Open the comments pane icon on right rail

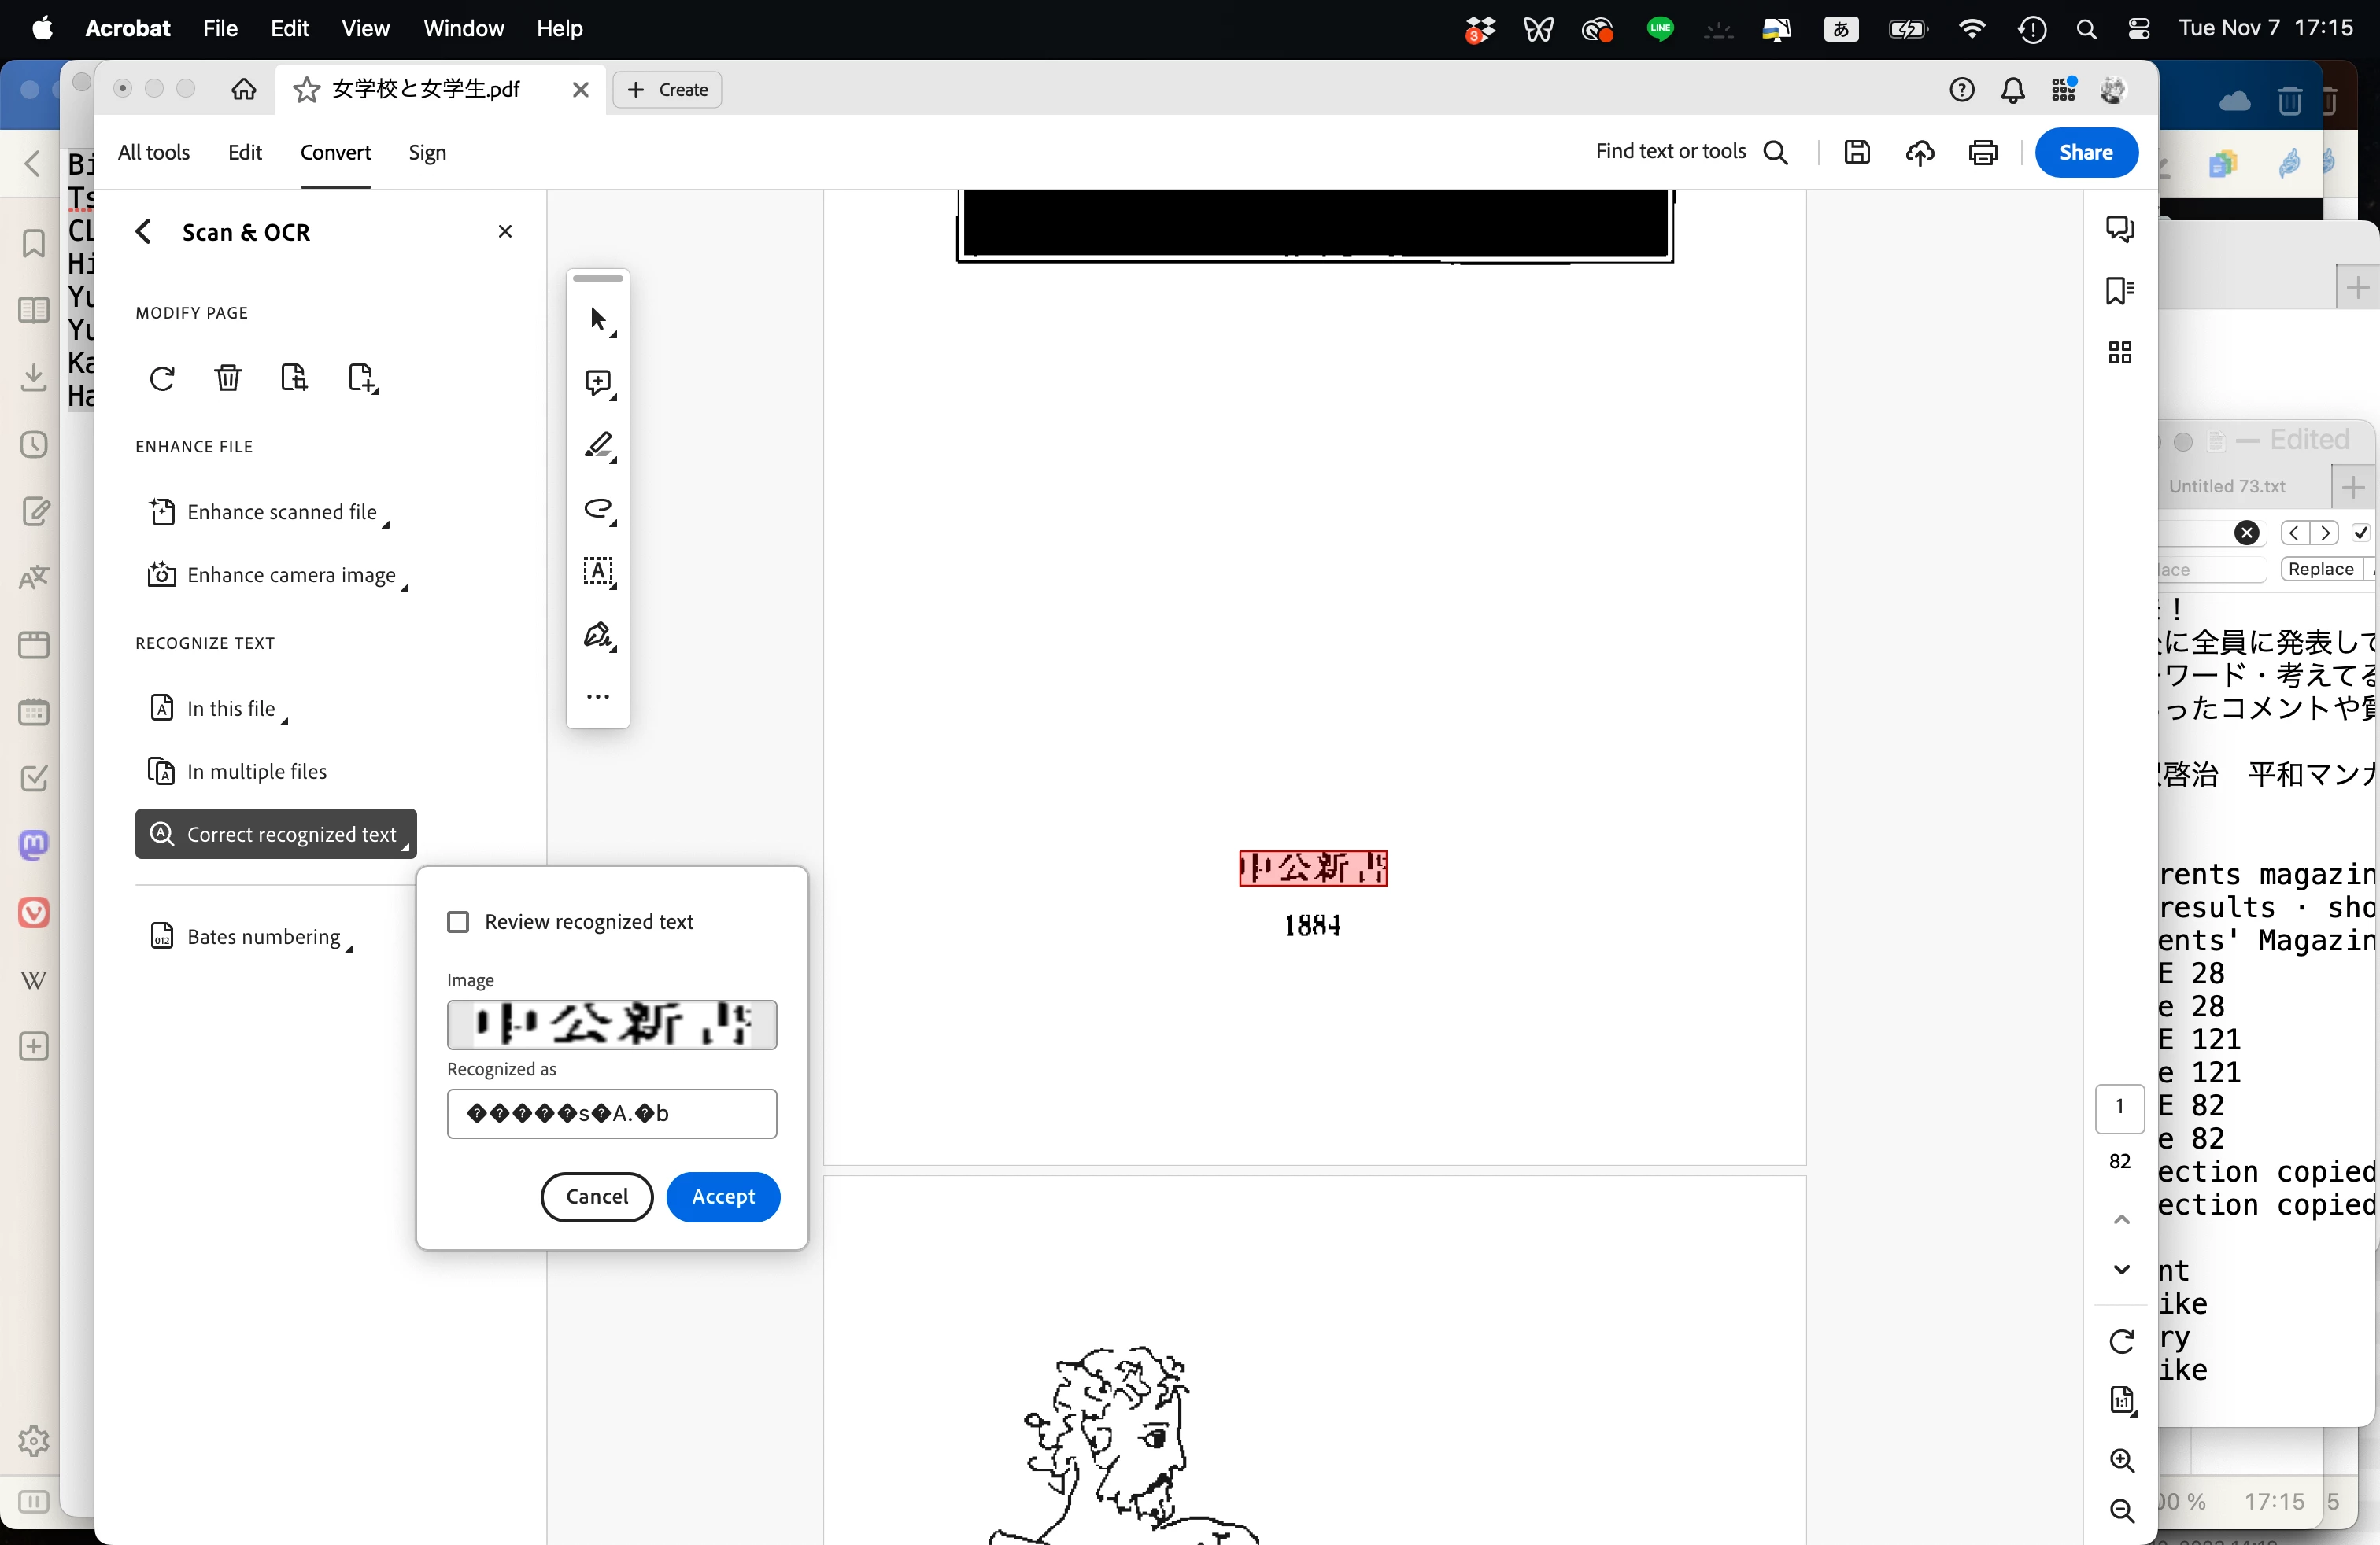click(2119, 229)
